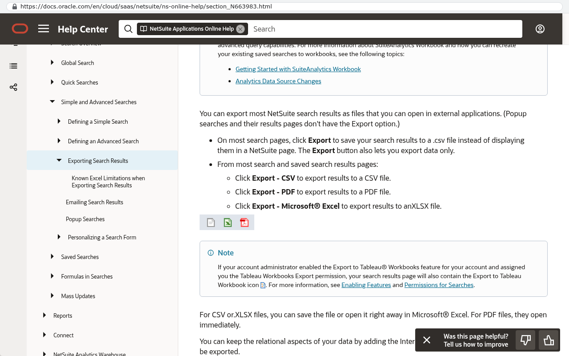Expand the Reports tree node
Screen dimensions: 569x356
[x=44, y=316]
